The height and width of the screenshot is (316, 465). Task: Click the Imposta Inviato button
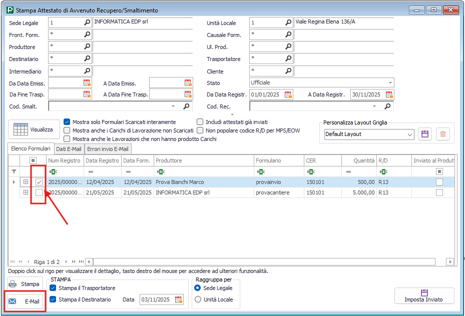(424, 296)
